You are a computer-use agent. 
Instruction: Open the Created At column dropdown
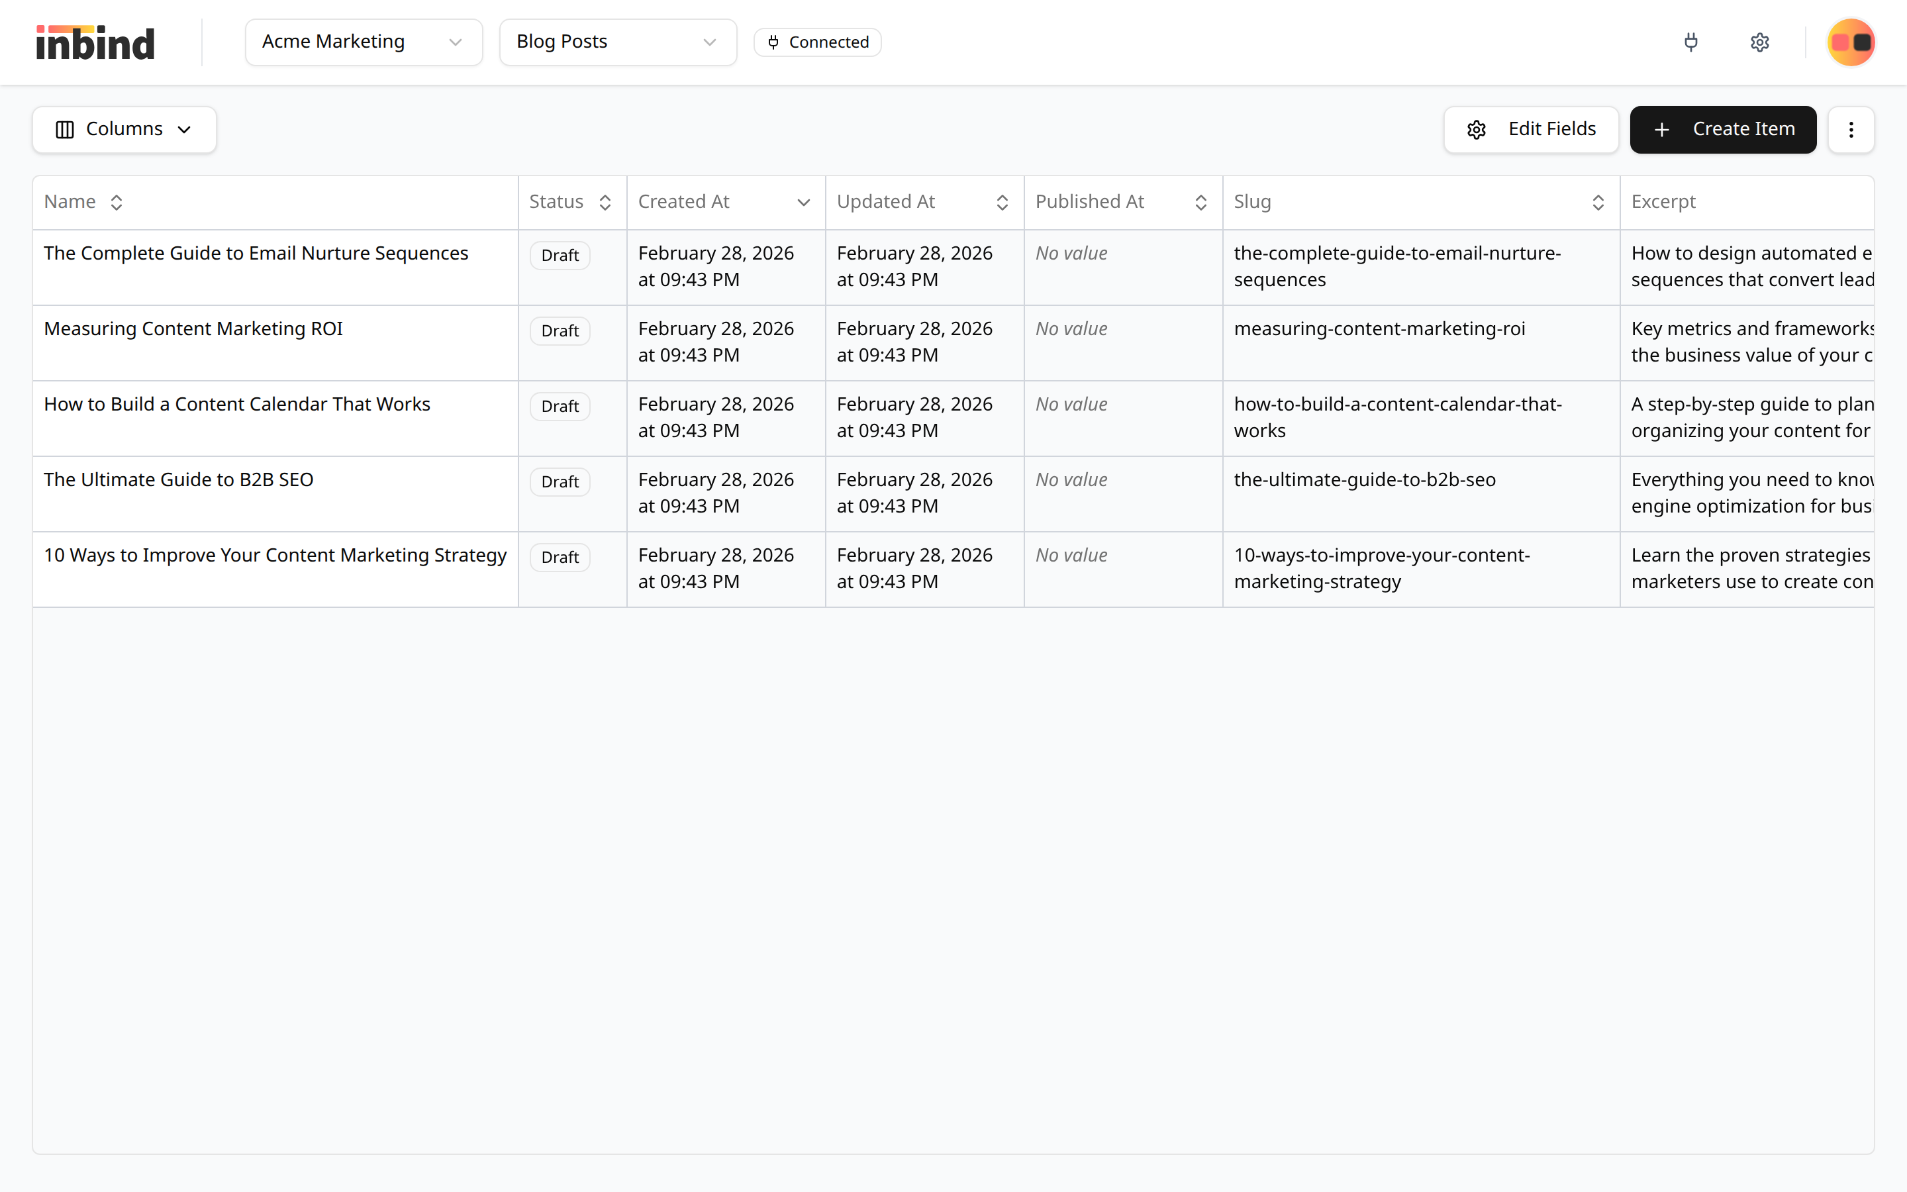point(804,202)
